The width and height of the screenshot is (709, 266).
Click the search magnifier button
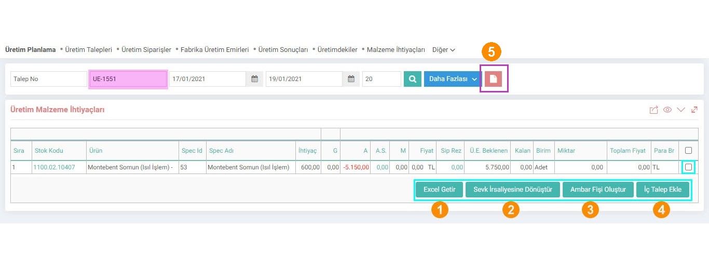pyautogui.click(x=413, y=79)
